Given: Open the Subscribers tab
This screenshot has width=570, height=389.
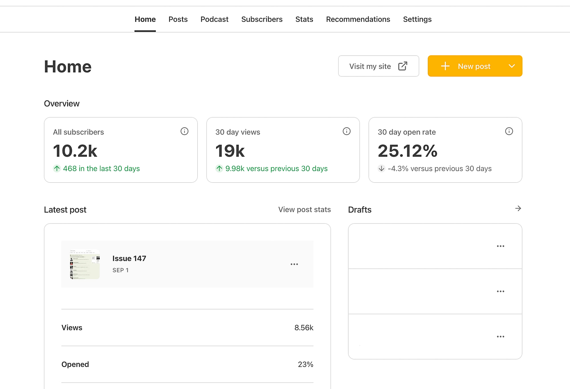Looking at the screenshot, I should (262, 19).
